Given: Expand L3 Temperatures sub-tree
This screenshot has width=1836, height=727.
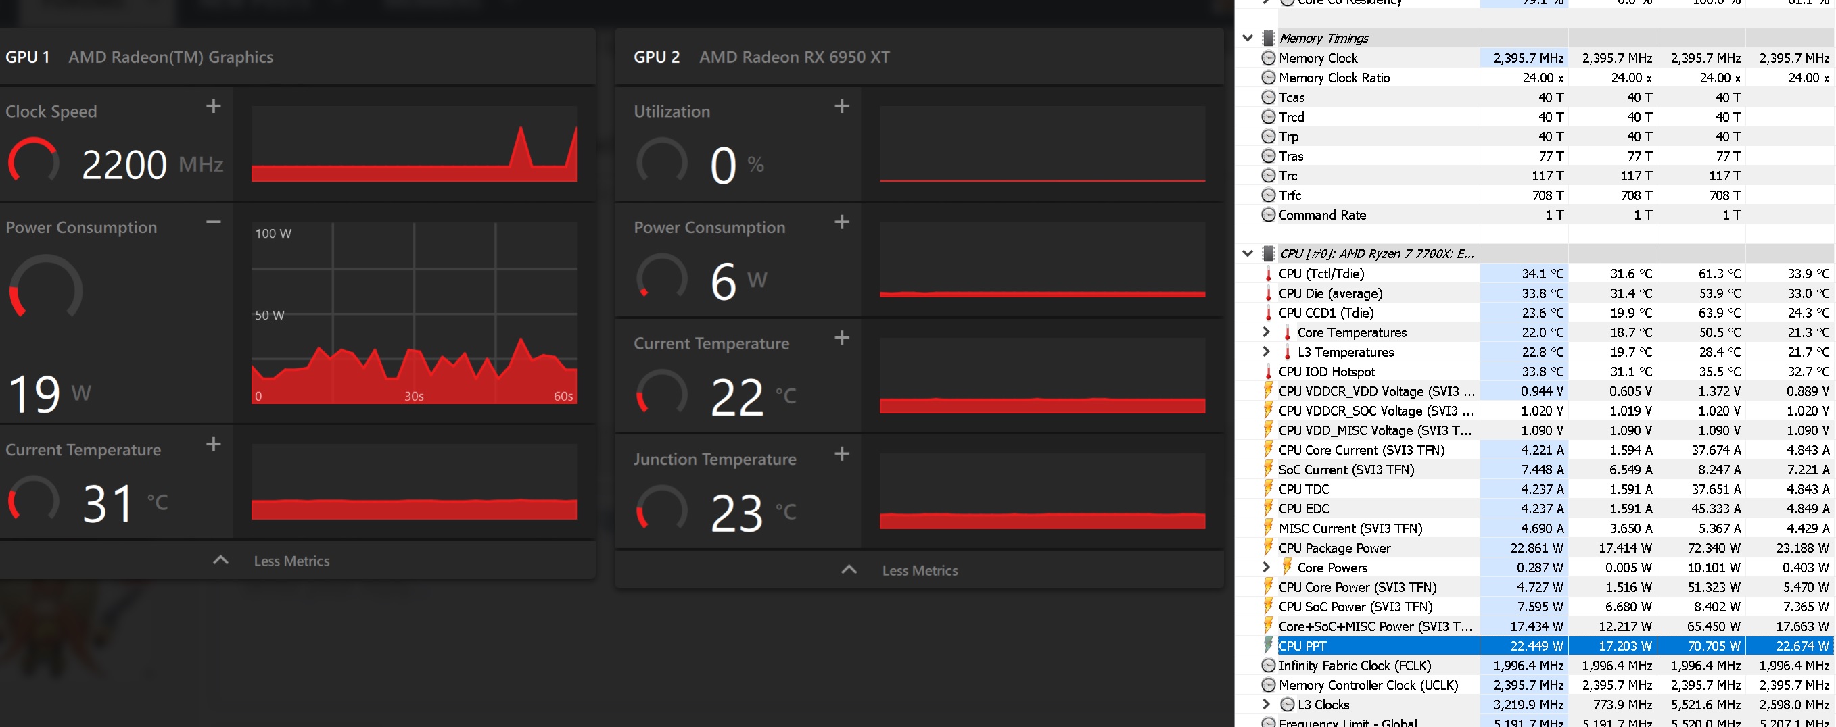Looking at the screenshot, I should point(1266,352).
